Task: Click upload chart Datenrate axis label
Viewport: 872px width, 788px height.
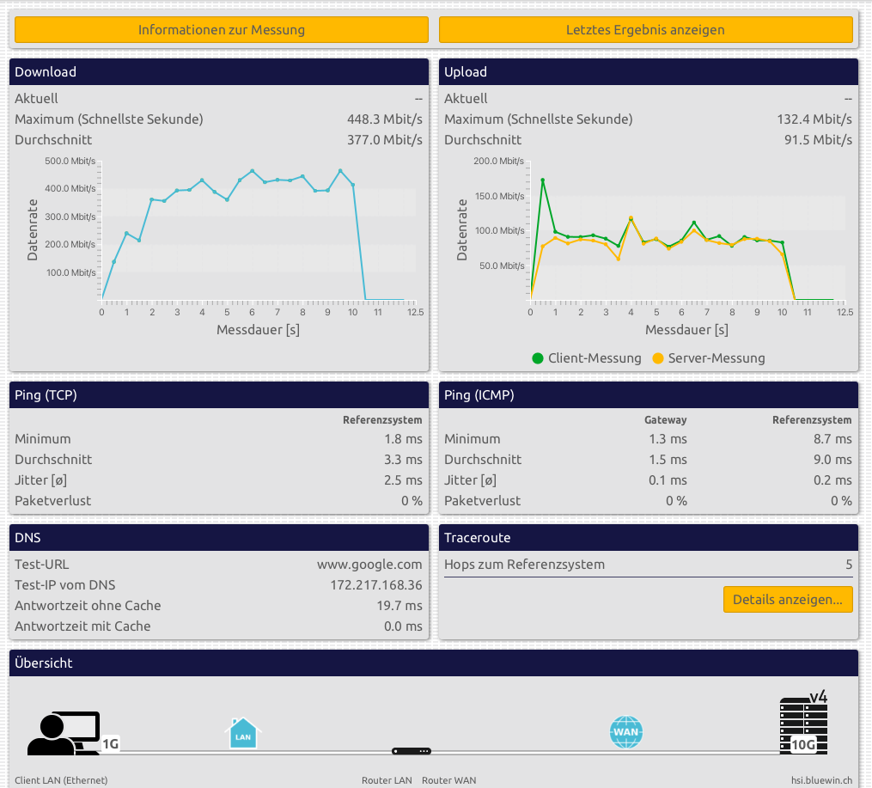Action: pyautogui.click(x=461, y=229)
